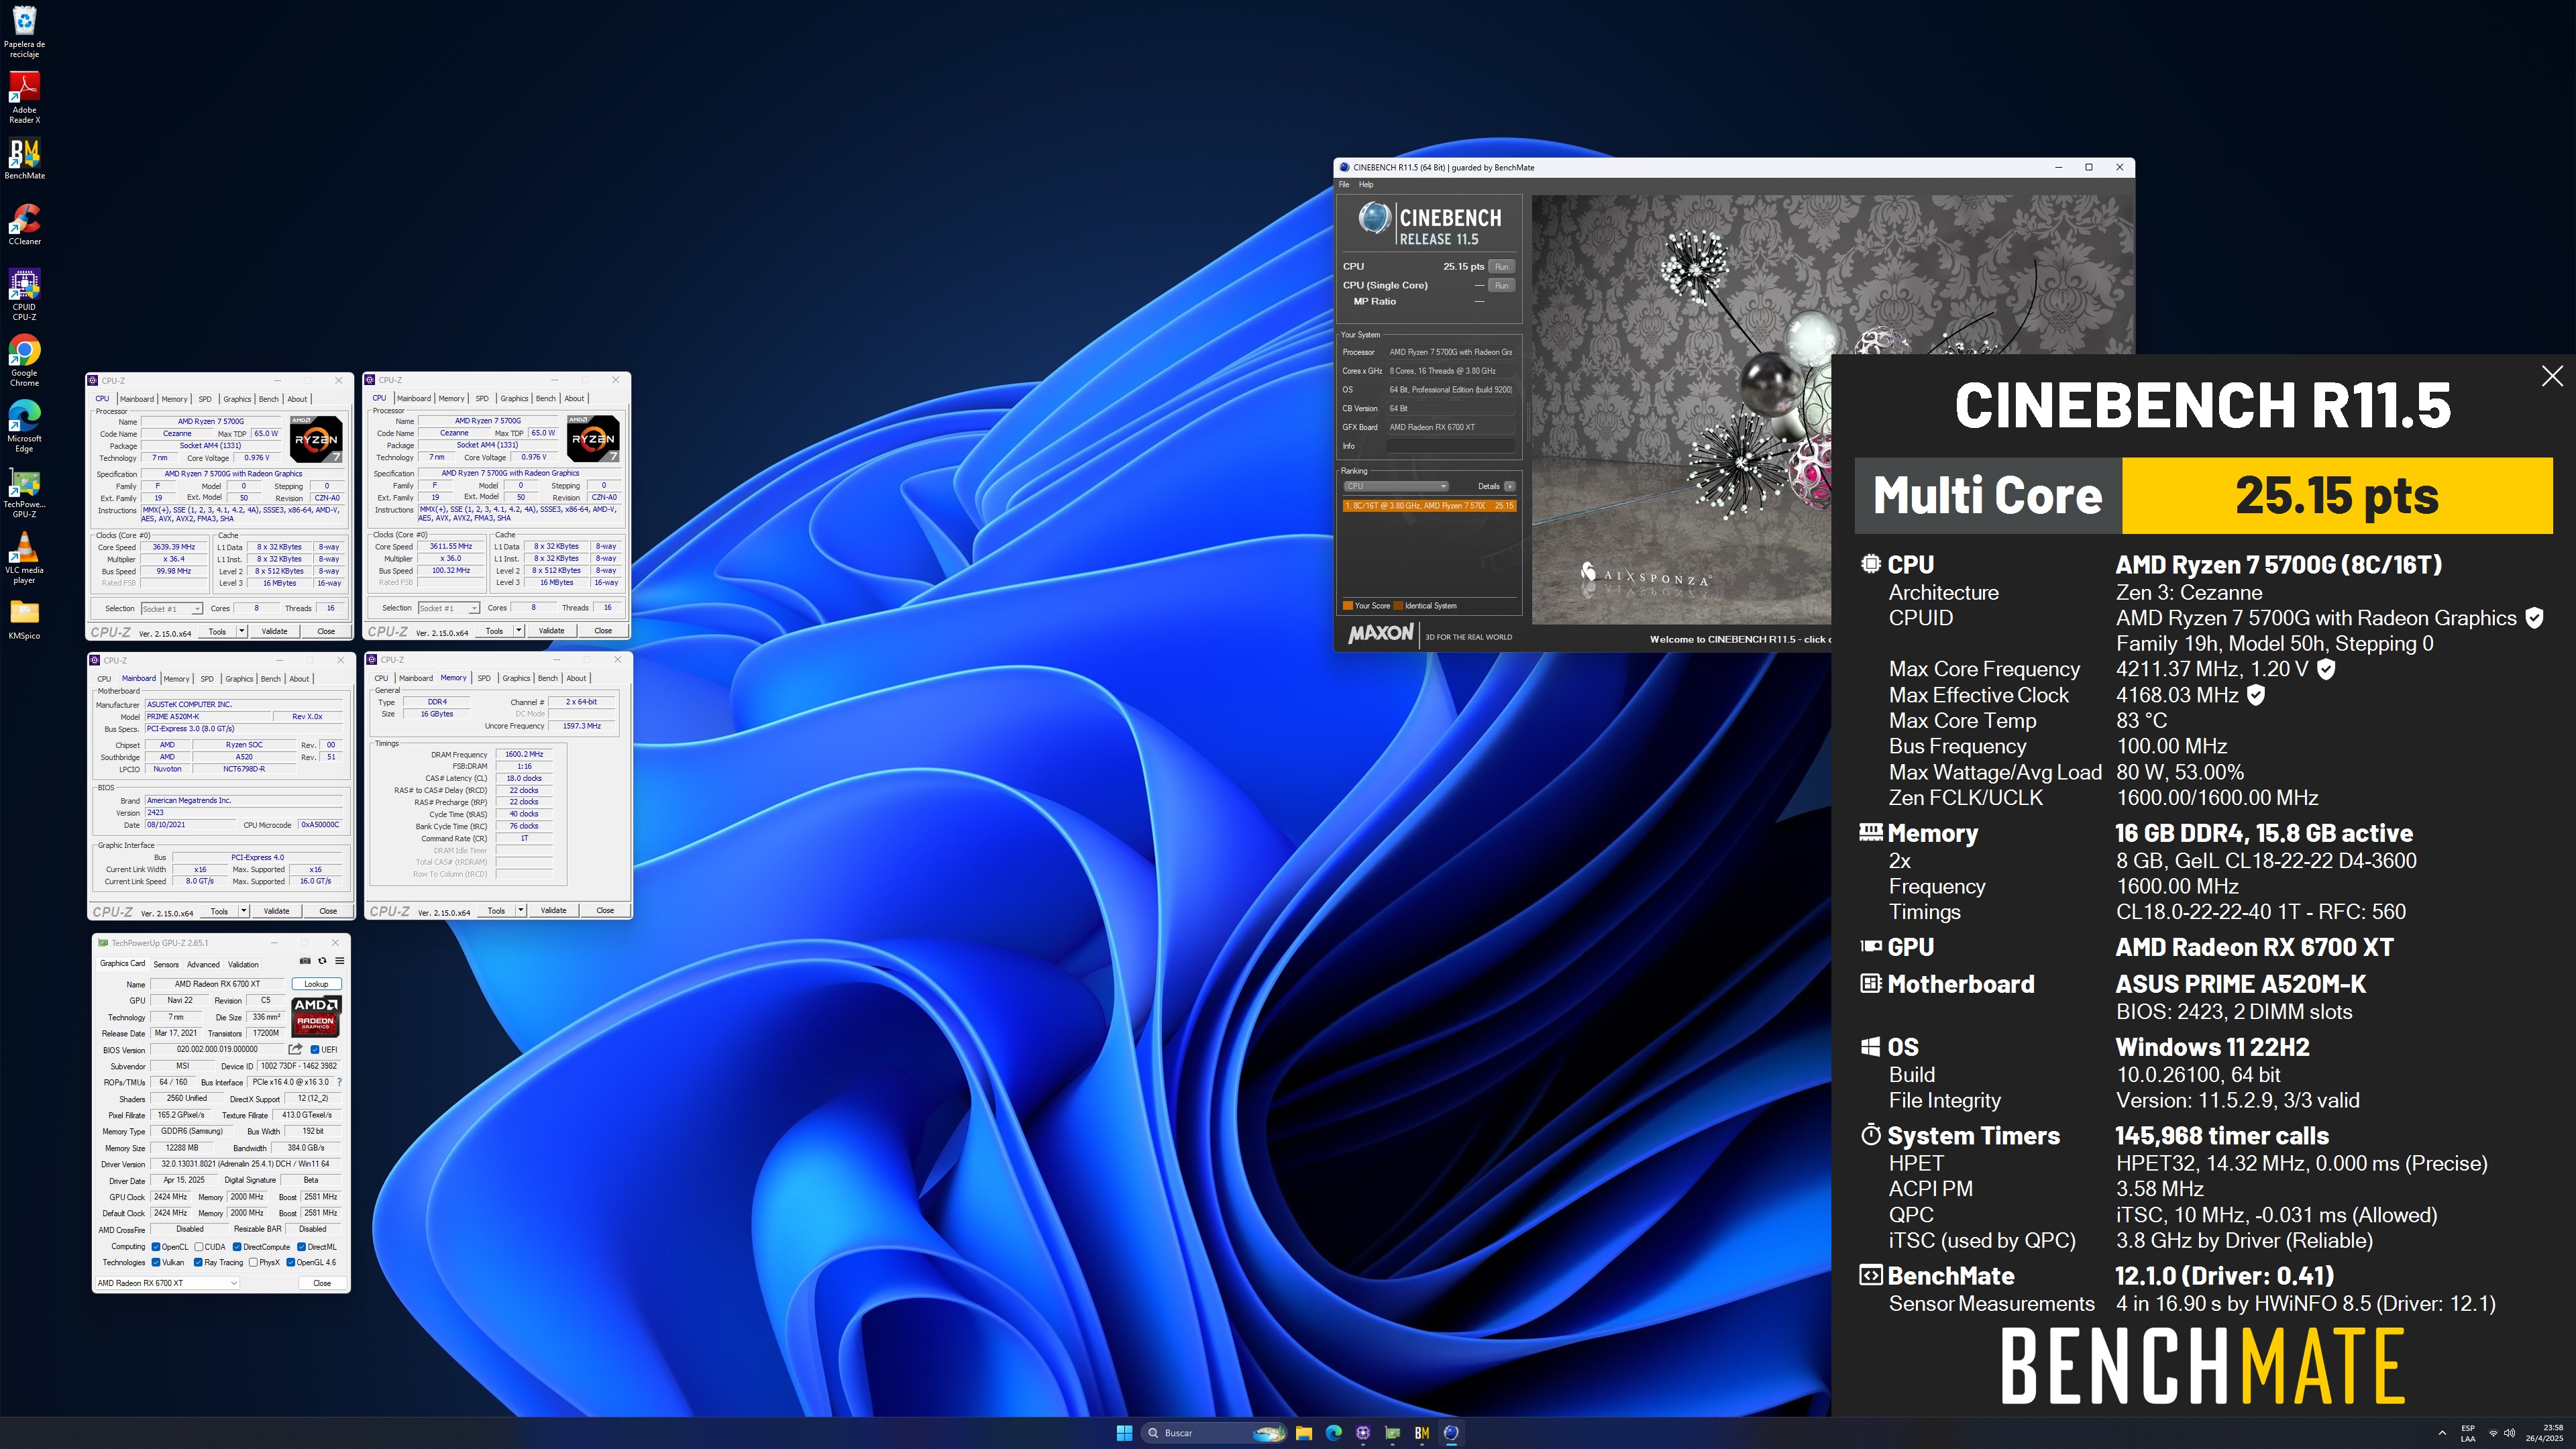Screen dimensions: 2576x1449
Task: Open Tools dropdown arrow in CPU-Z Mainboard window
Action: pyautogui.click(x=243, y=911)
